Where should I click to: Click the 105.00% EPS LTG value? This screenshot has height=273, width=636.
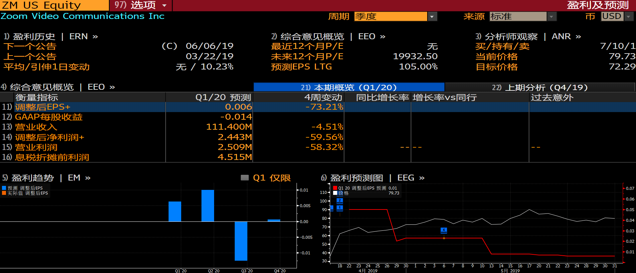(418, 67)
